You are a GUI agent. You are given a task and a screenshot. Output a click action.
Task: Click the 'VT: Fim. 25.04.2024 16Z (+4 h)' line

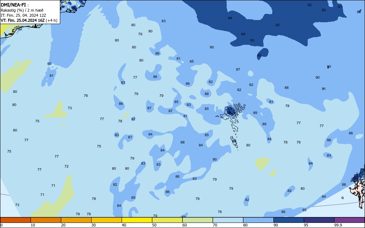pyautogui.click(x=29, y=20)
